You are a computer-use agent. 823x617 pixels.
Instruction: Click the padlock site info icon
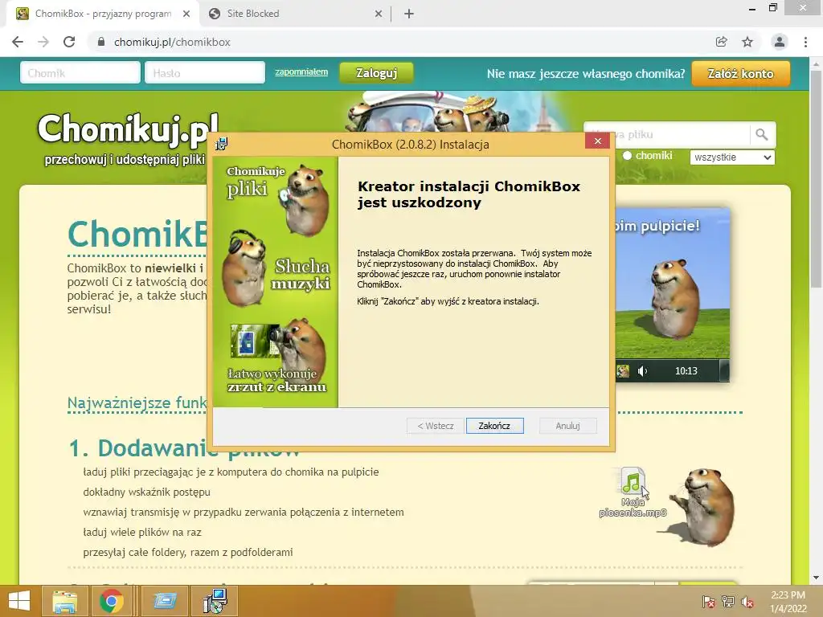[x=101, y=42]
